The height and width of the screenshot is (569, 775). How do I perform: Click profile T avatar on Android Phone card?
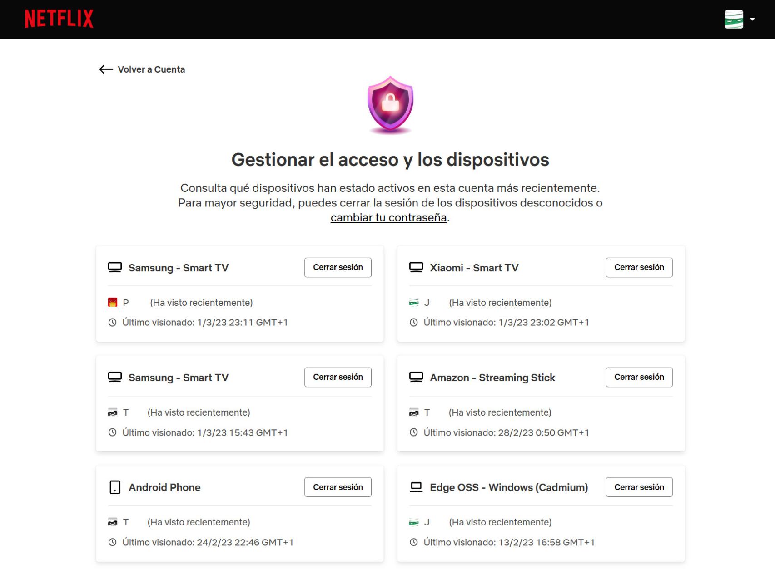coord(113,522)
